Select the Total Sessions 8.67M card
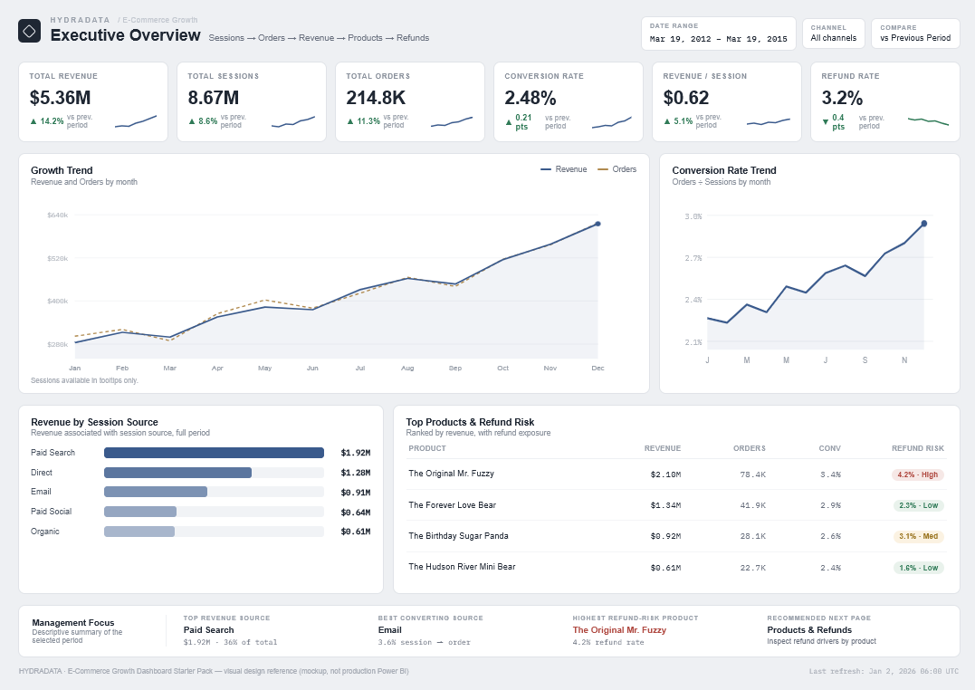The width and height of the screenshot is (975, 690). click(251, 102)
